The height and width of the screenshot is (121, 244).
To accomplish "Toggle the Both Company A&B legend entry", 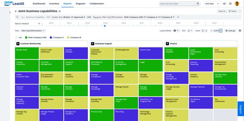I will [x=36, y=37].
